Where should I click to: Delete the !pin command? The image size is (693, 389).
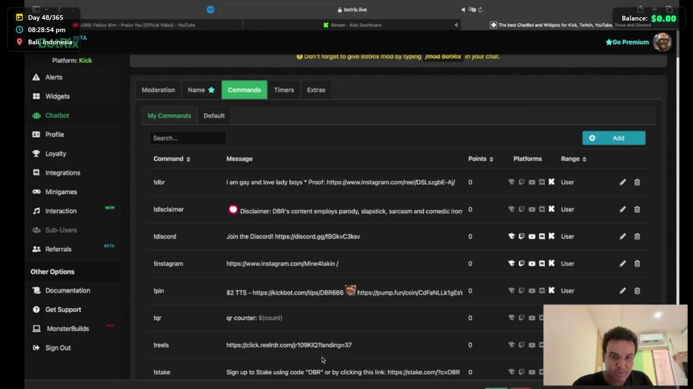coord(637,291)
